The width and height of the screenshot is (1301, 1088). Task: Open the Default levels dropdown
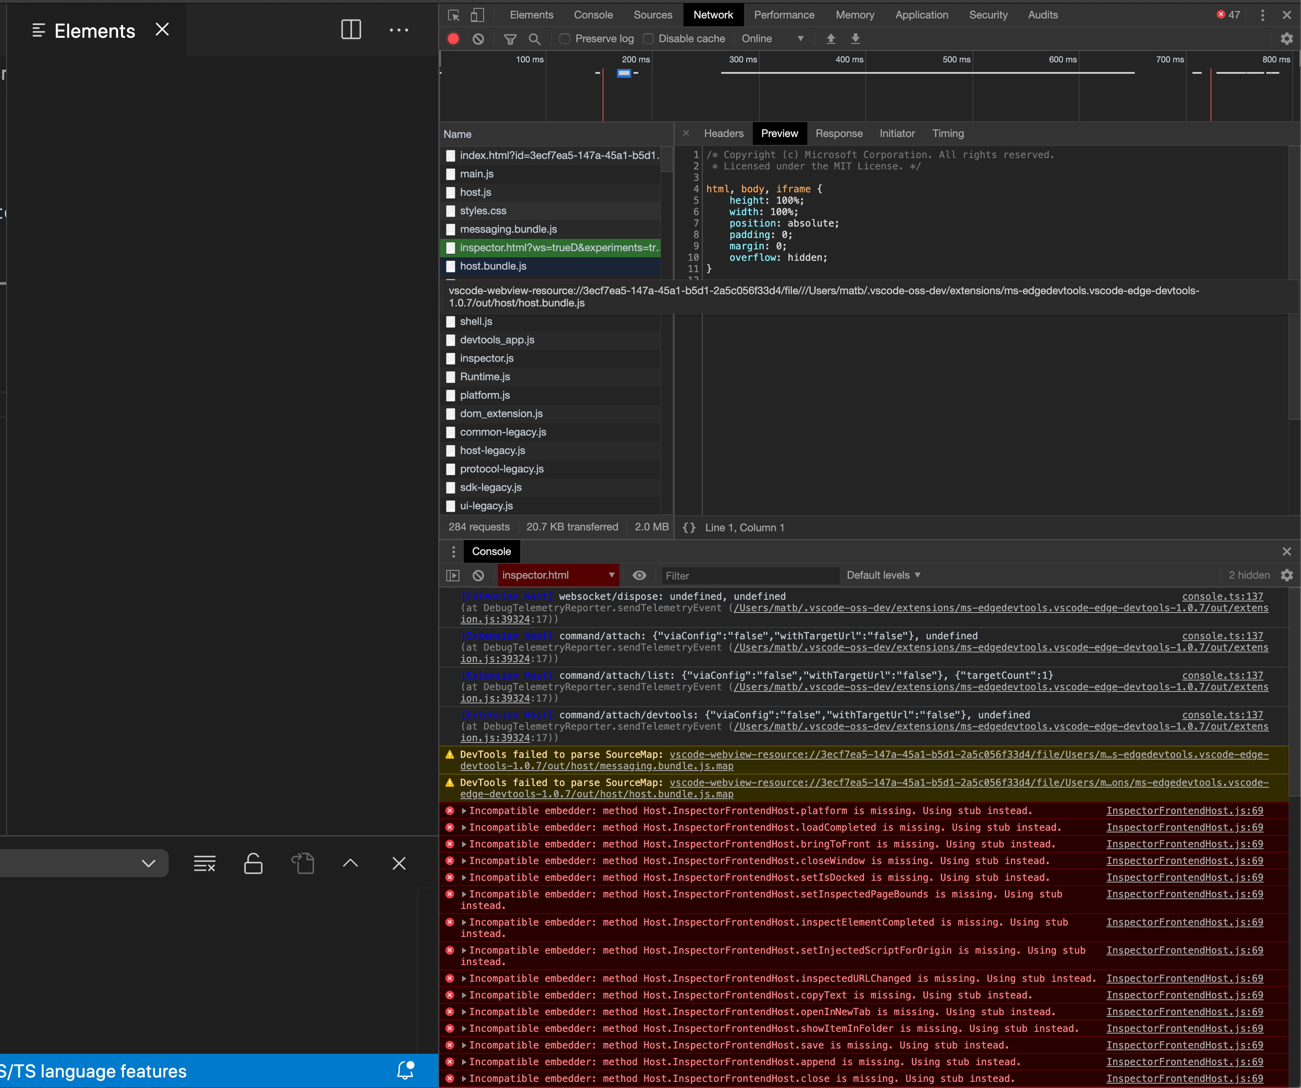tap(883, 575)
